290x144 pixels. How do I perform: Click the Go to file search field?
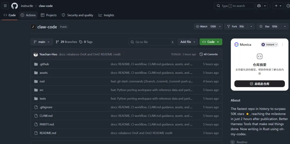[152, 42]
